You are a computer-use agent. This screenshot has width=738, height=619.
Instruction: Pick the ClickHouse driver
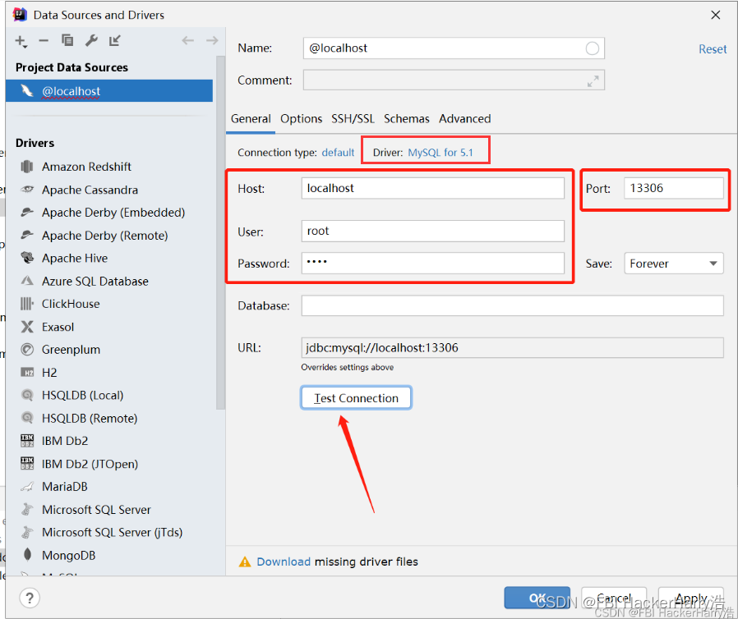pyautogui.click(x=71, y=304)
